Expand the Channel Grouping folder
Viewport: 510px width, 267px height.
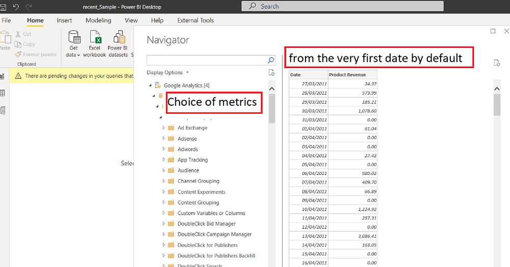[x=164, y=181]
